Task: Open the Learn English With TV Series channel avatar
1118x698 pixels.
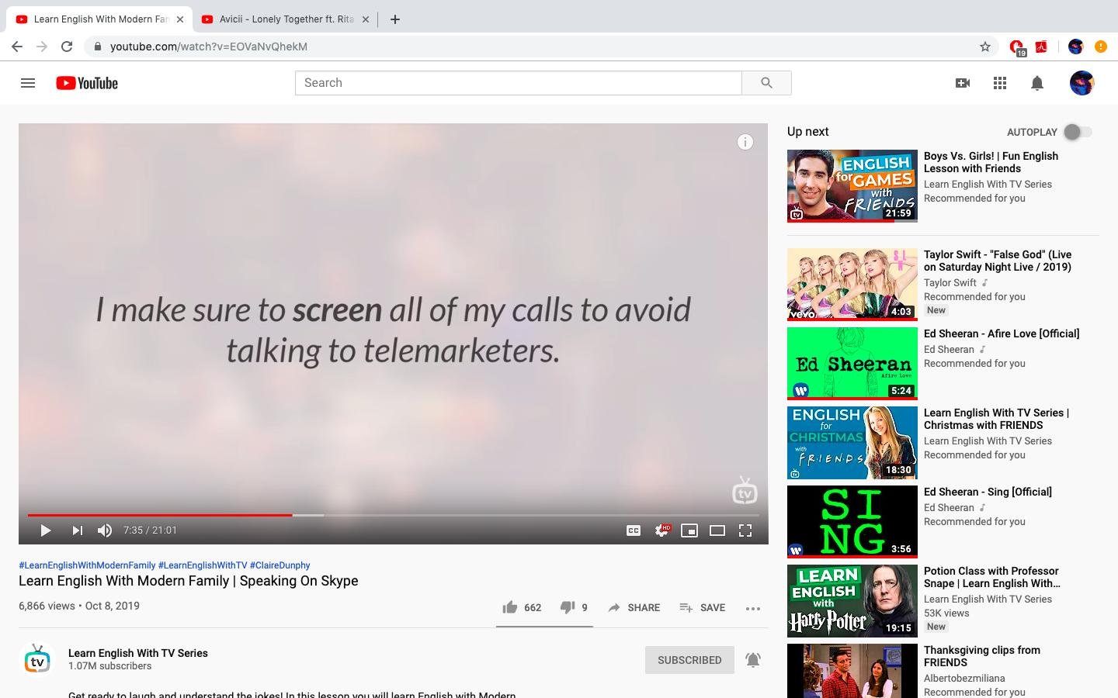Action: coord(37,659)
